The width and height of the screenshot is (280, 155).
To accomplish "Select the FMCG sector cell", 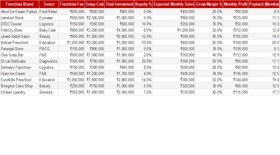I will click(49, 49).
